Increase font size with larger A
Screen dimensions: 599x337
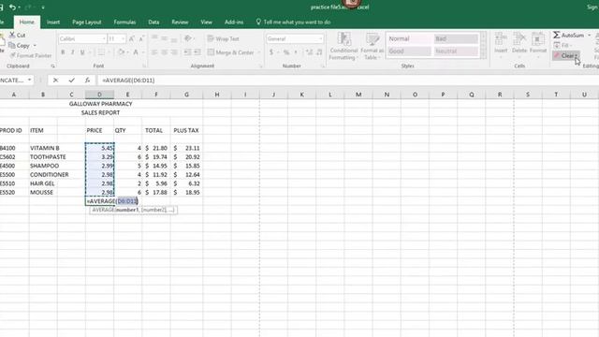pos(131,38)
